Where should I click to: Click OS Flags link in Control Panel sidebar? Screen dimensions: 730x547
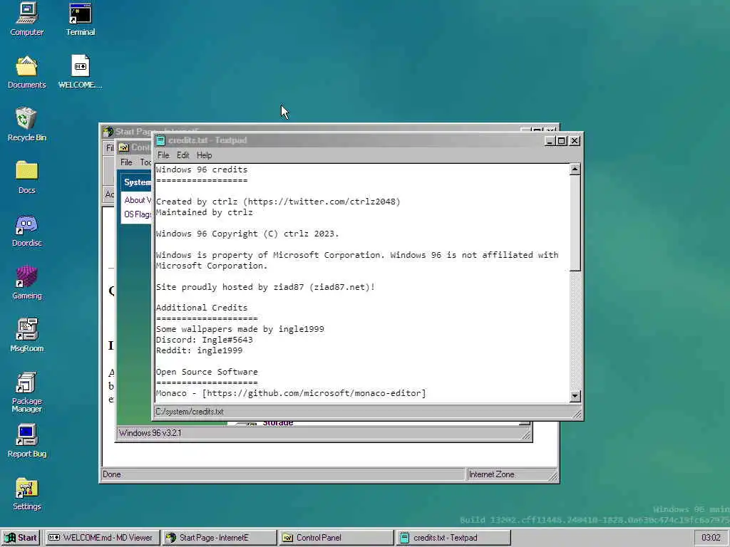click(x=138, y=214)
